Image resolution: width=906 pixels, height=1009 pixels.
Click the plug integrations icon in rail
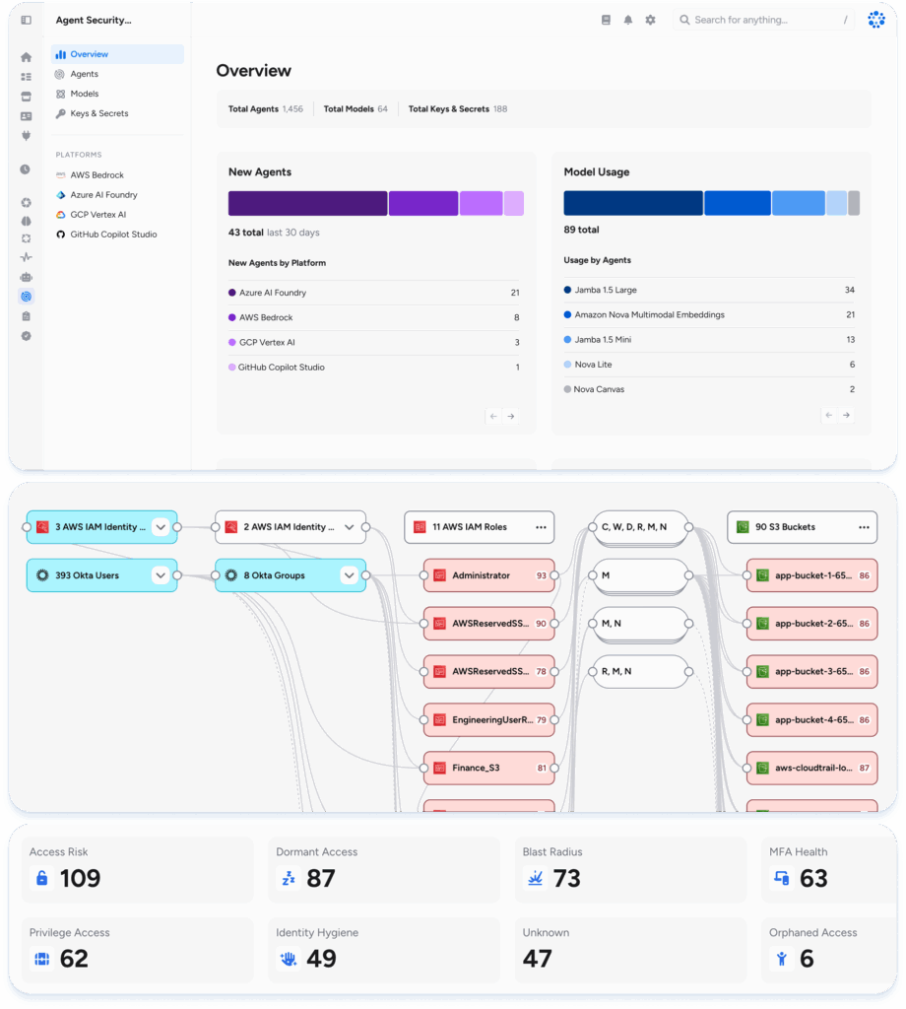[26, 135]
